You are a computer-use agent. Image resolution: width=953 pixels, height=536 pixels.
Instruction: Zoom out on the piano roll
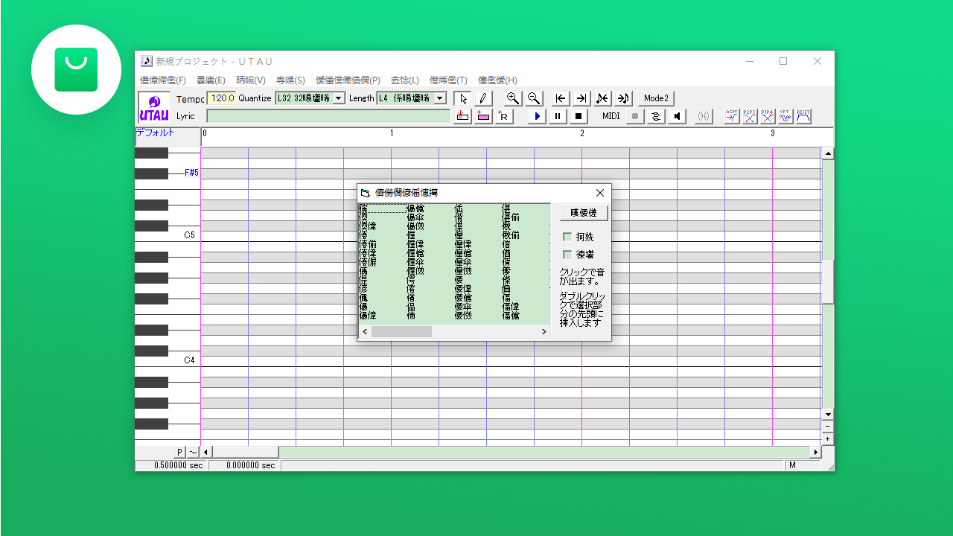tap(533, 98)
